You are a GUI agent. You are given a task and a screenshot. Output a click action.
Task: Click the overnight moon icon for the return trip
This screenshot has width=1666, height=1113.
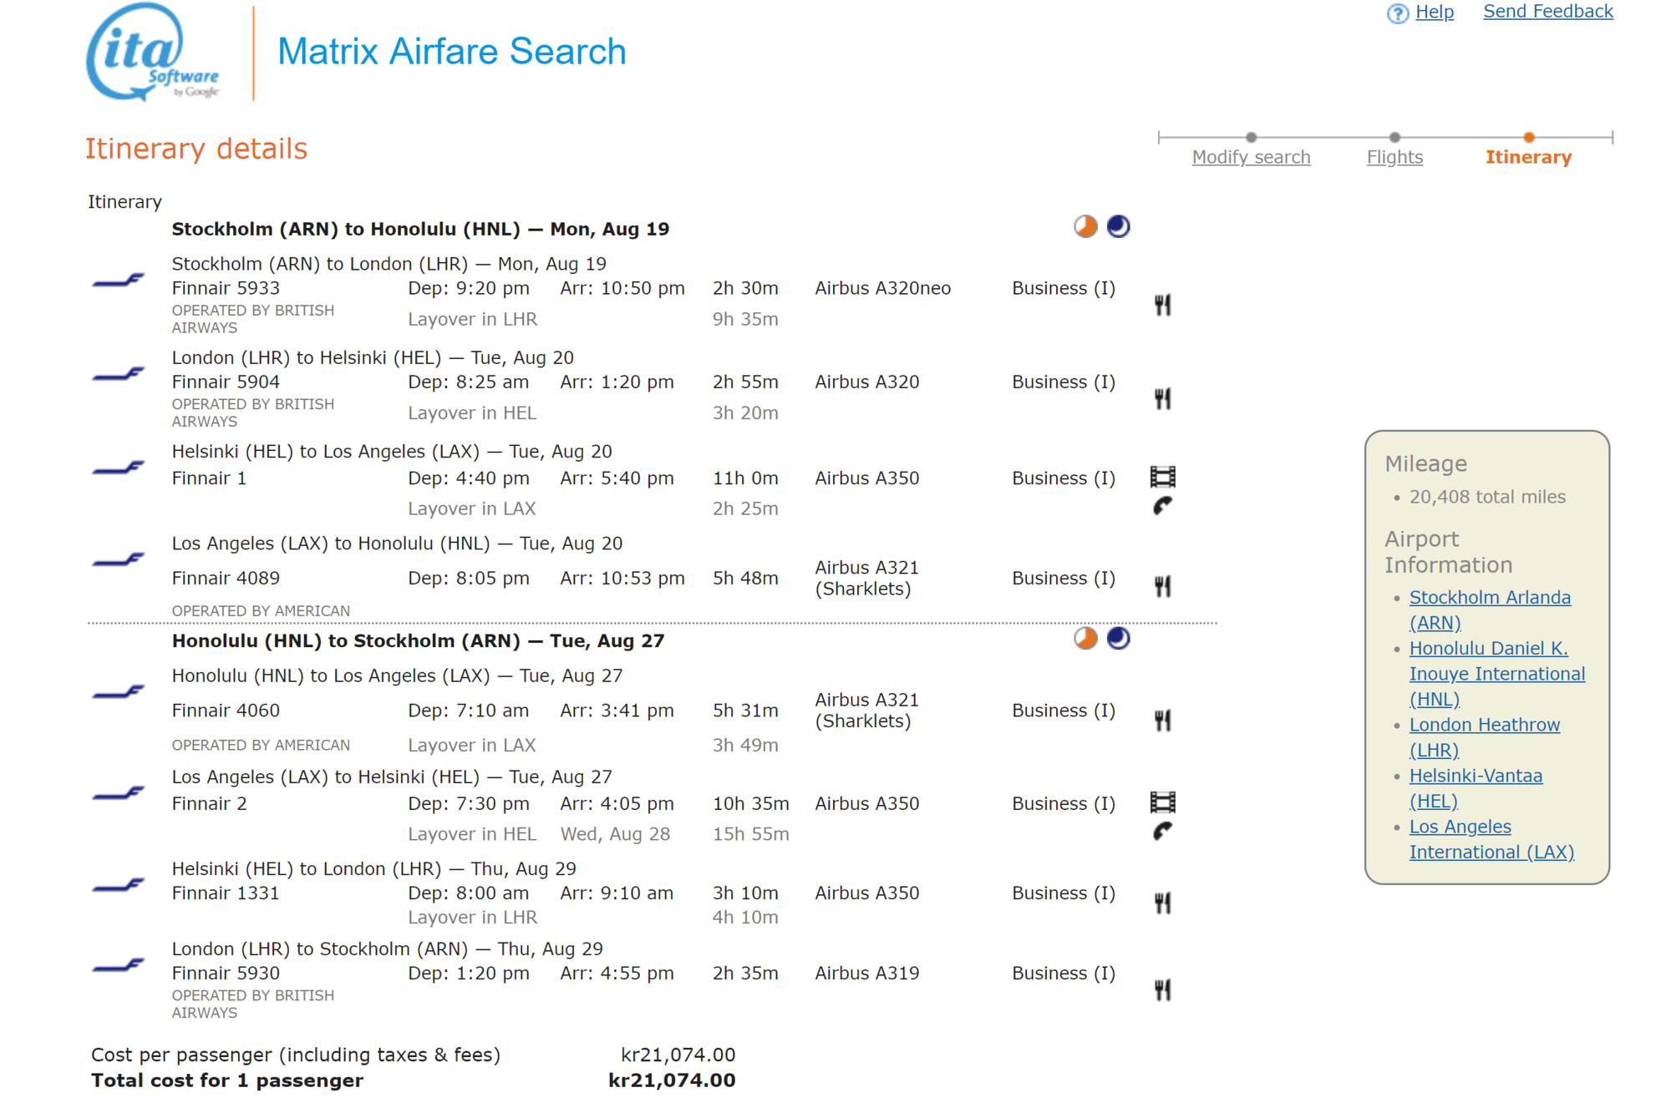1118,639
